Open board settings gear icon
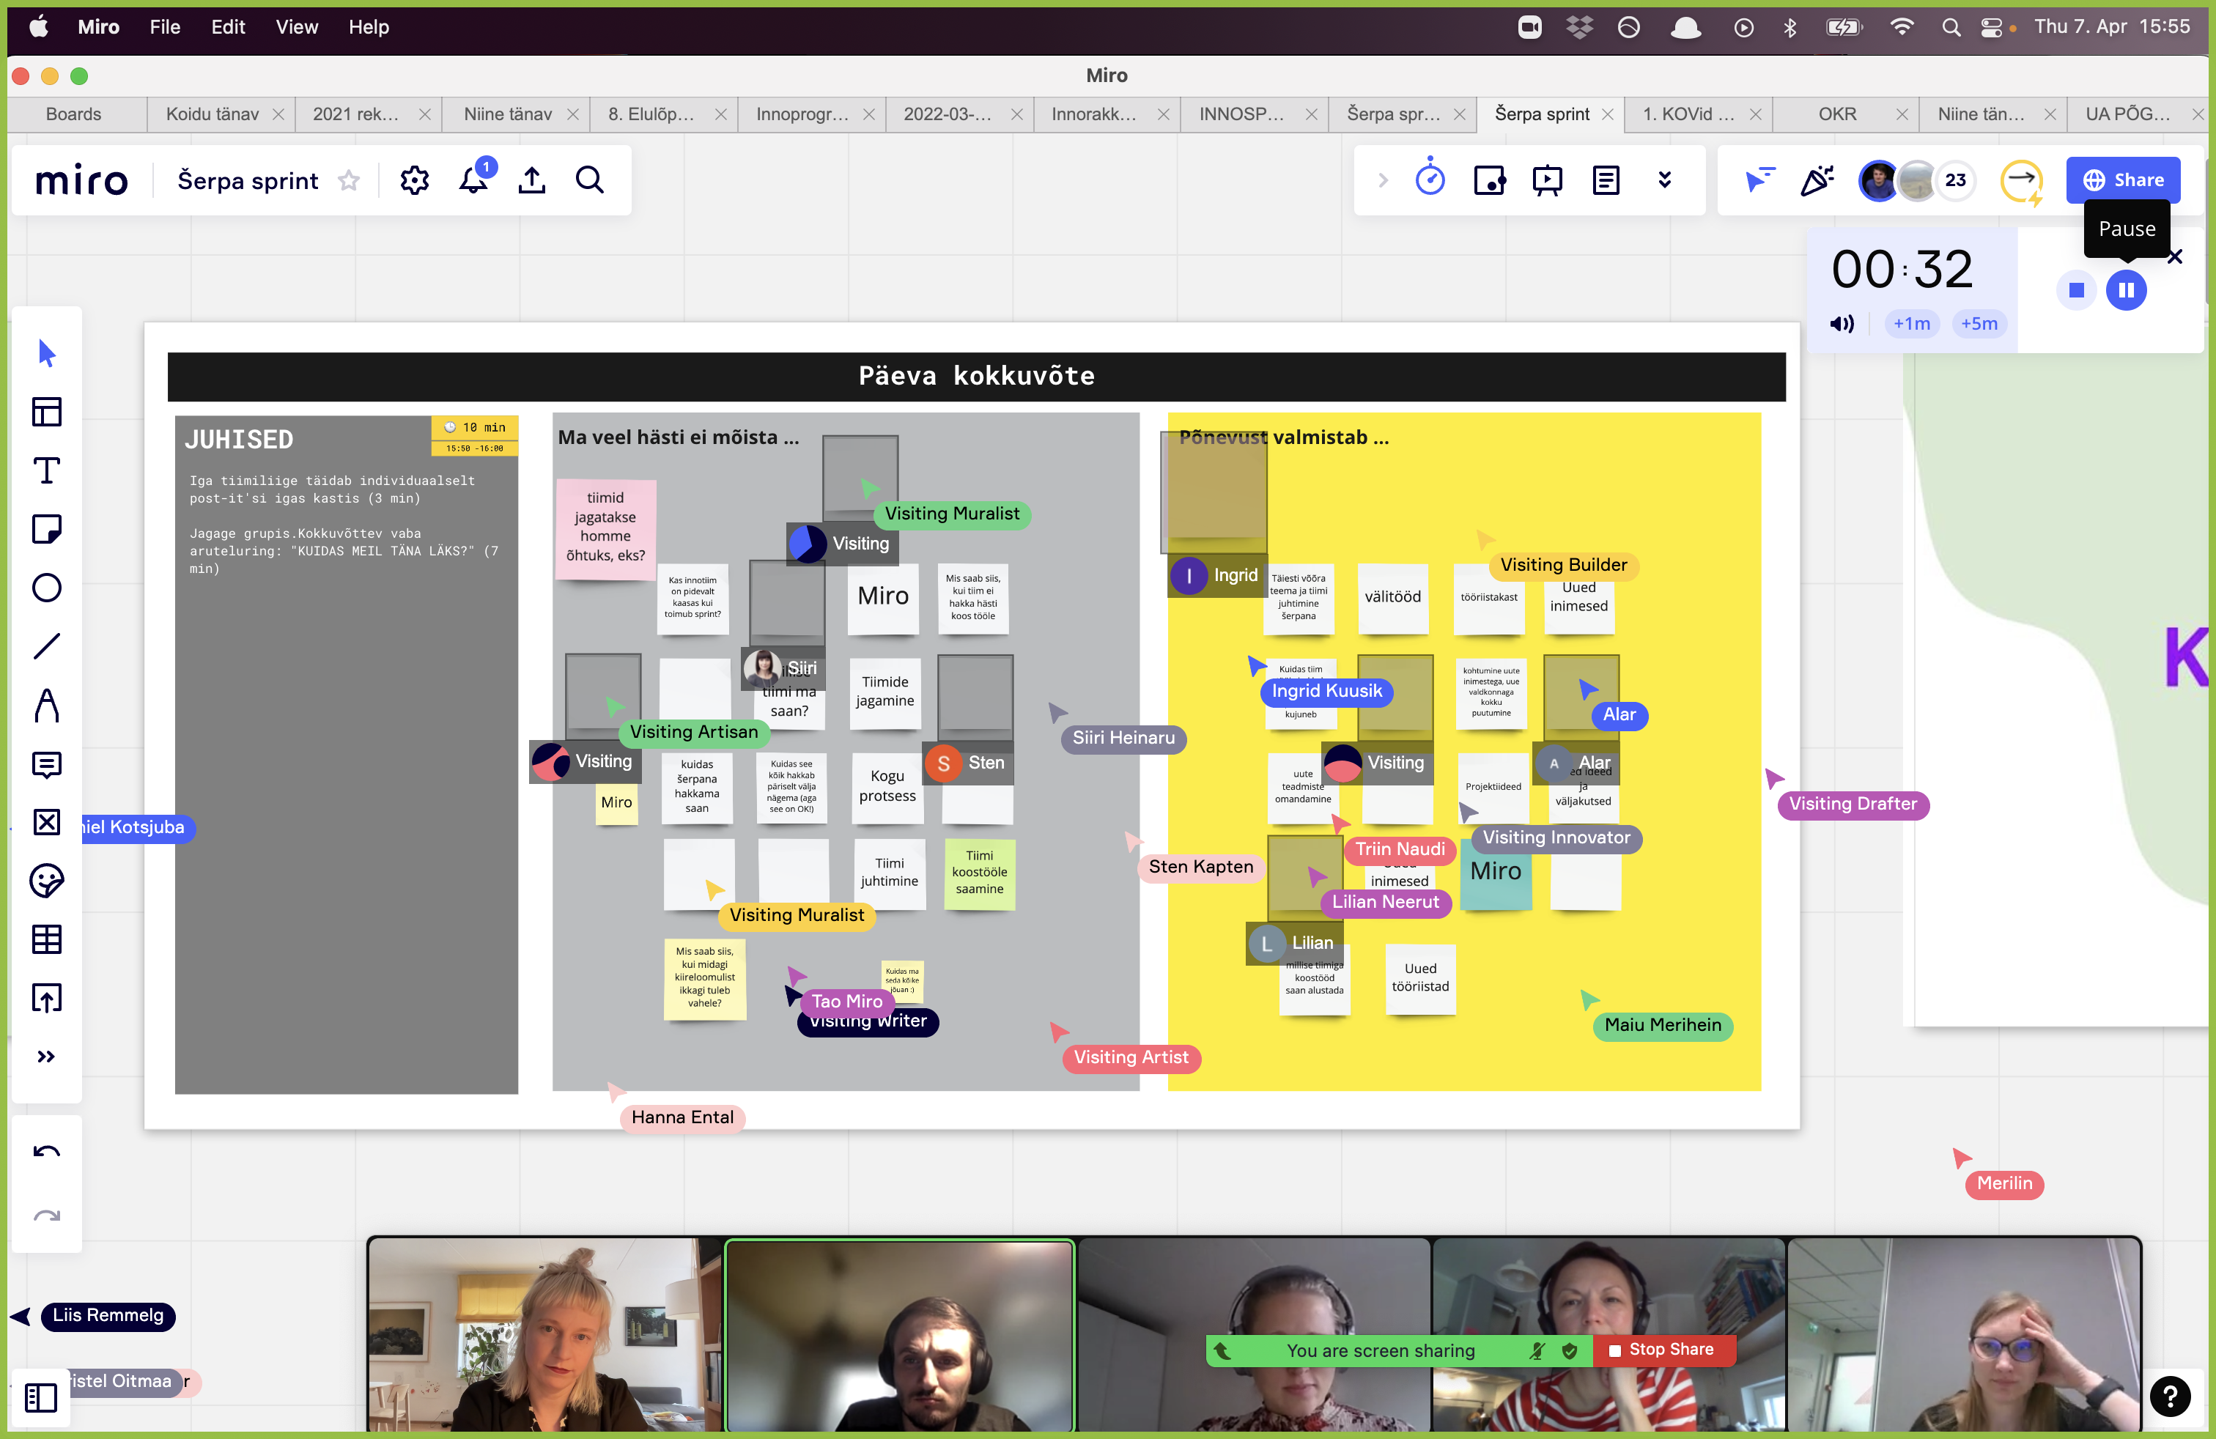 [x=414, y=180]
